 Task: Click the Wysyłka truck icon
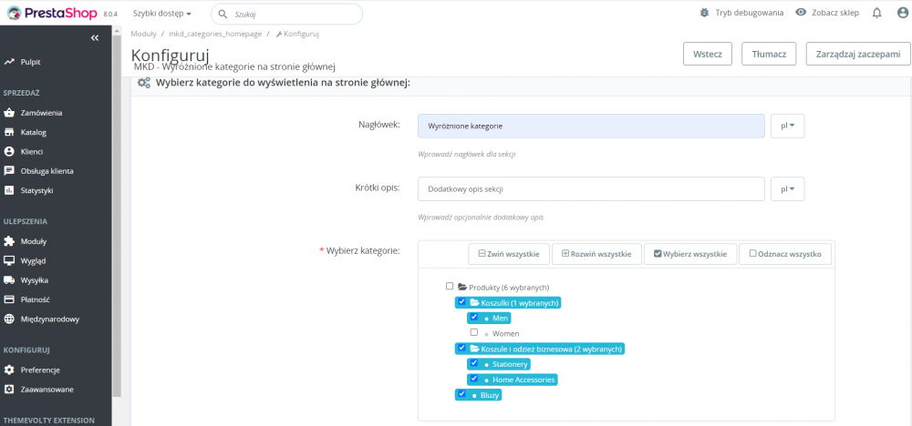point(9,280)
